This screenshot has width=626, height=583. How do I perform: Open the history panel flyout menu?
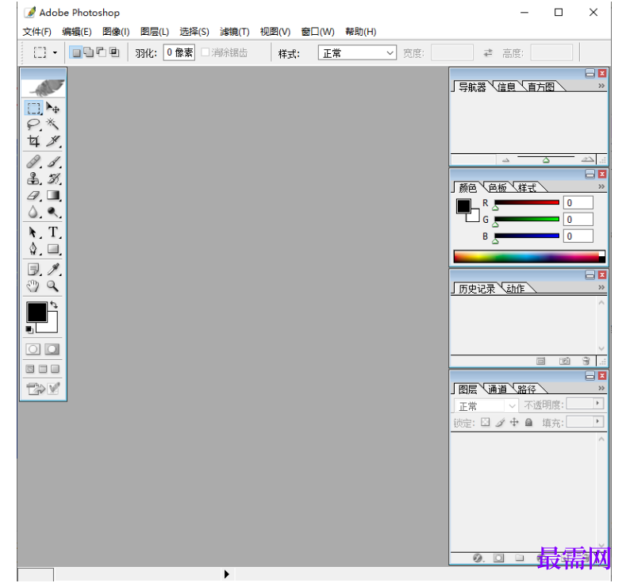coord(601,287)
